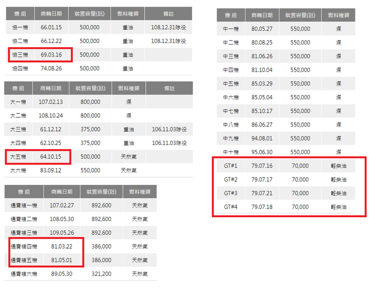The height and width of the screenshot is (288, 383).
Task: Select the 中一機 unit name cell
Action: point(230,29)
